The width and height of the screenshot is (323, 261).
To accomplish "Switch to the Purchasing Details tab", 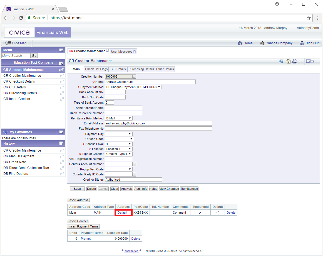I will pyautogui.click(x=141, y=69).
